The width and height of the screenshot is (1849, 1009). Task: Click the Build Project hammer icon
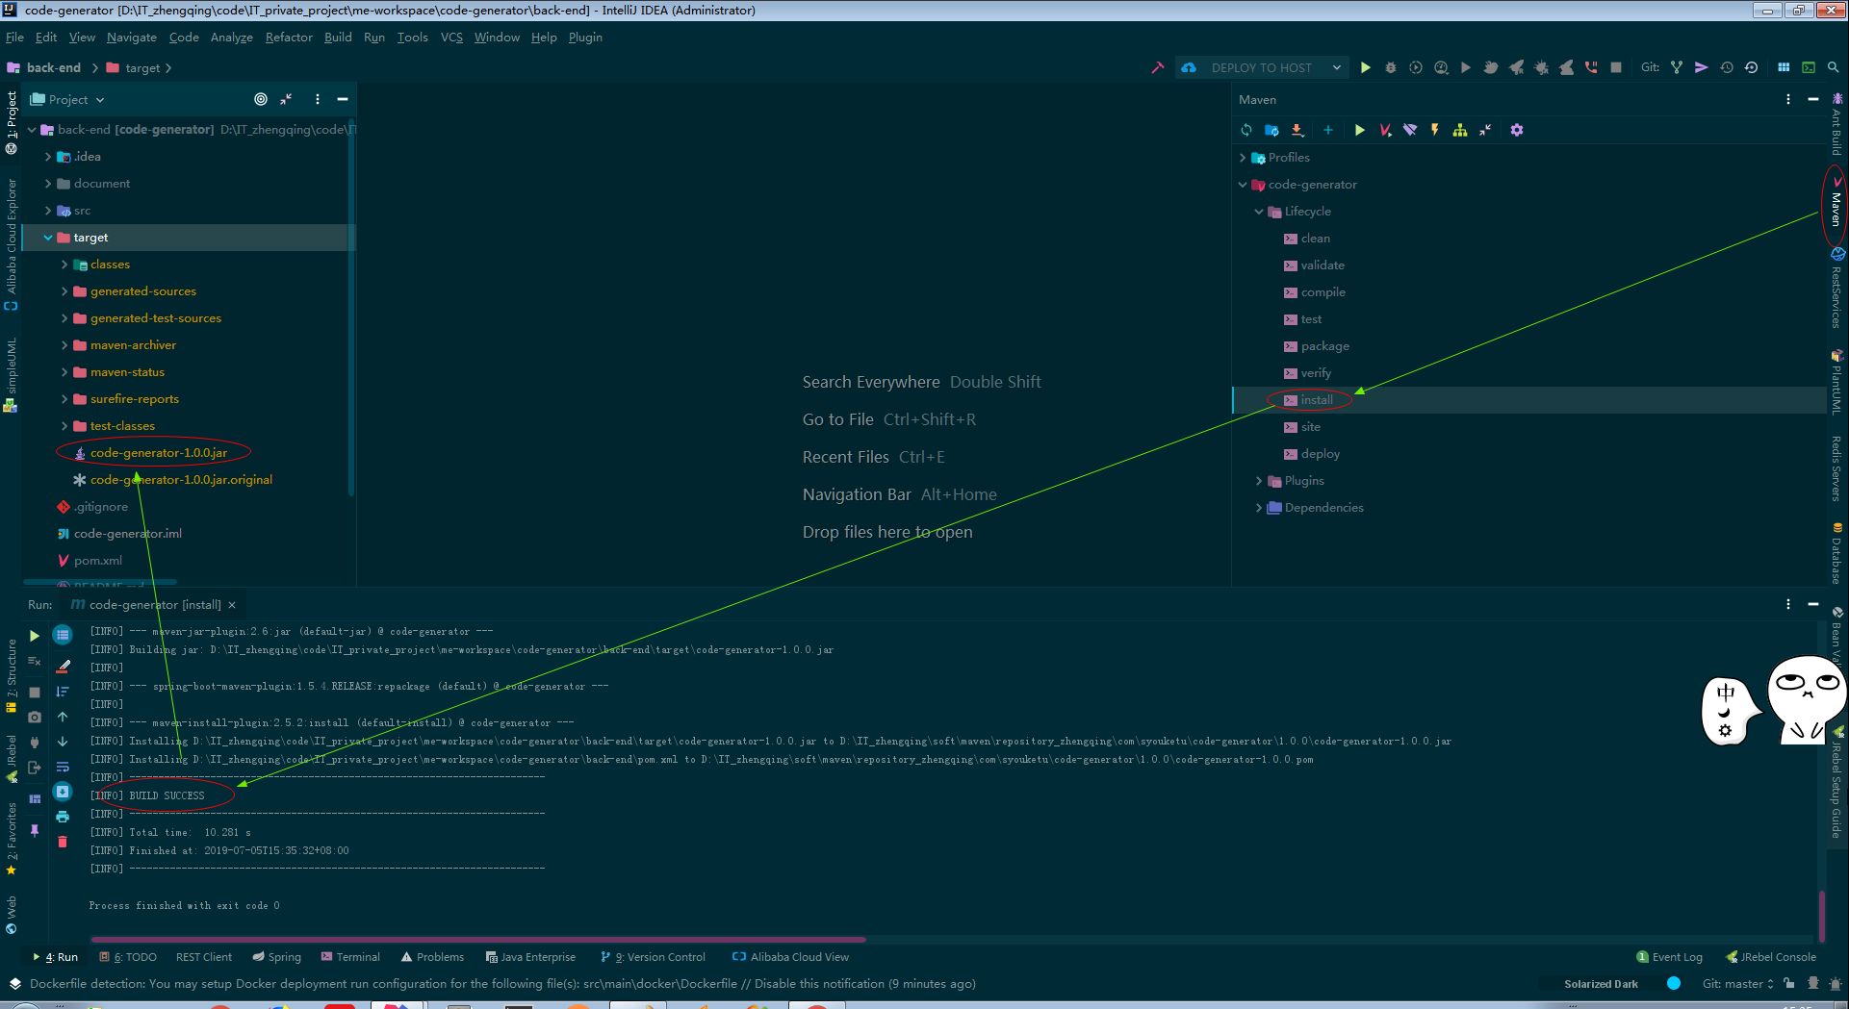pyautogui.click(x=1158, y=67)
